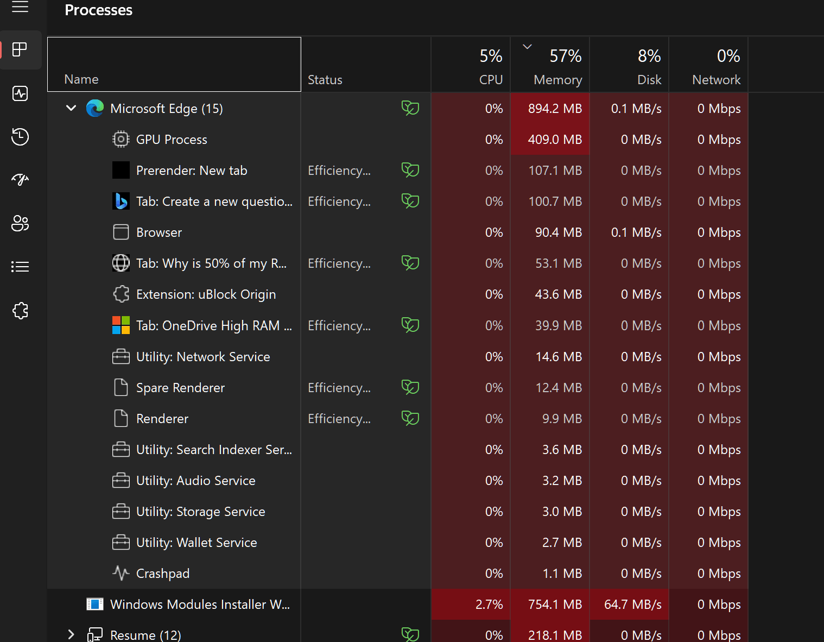Select the Processes view
Viewport: 824px width, 642px height.
20,50
